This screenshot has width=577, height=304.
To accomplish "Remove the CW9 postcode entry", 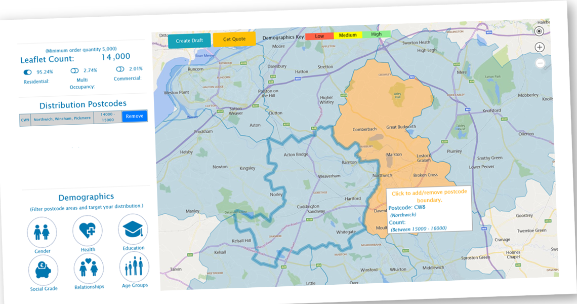I will click(x=135, y=116).
